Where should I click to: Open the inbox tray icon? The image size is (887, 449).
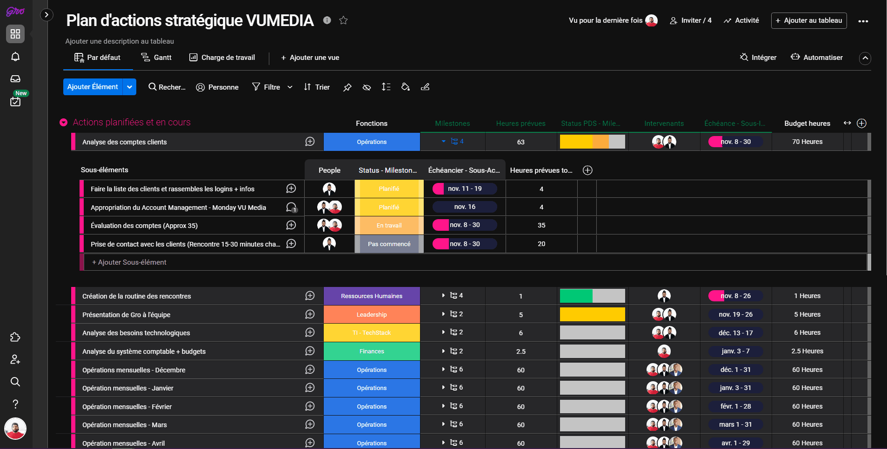click(x=15, y=79)
